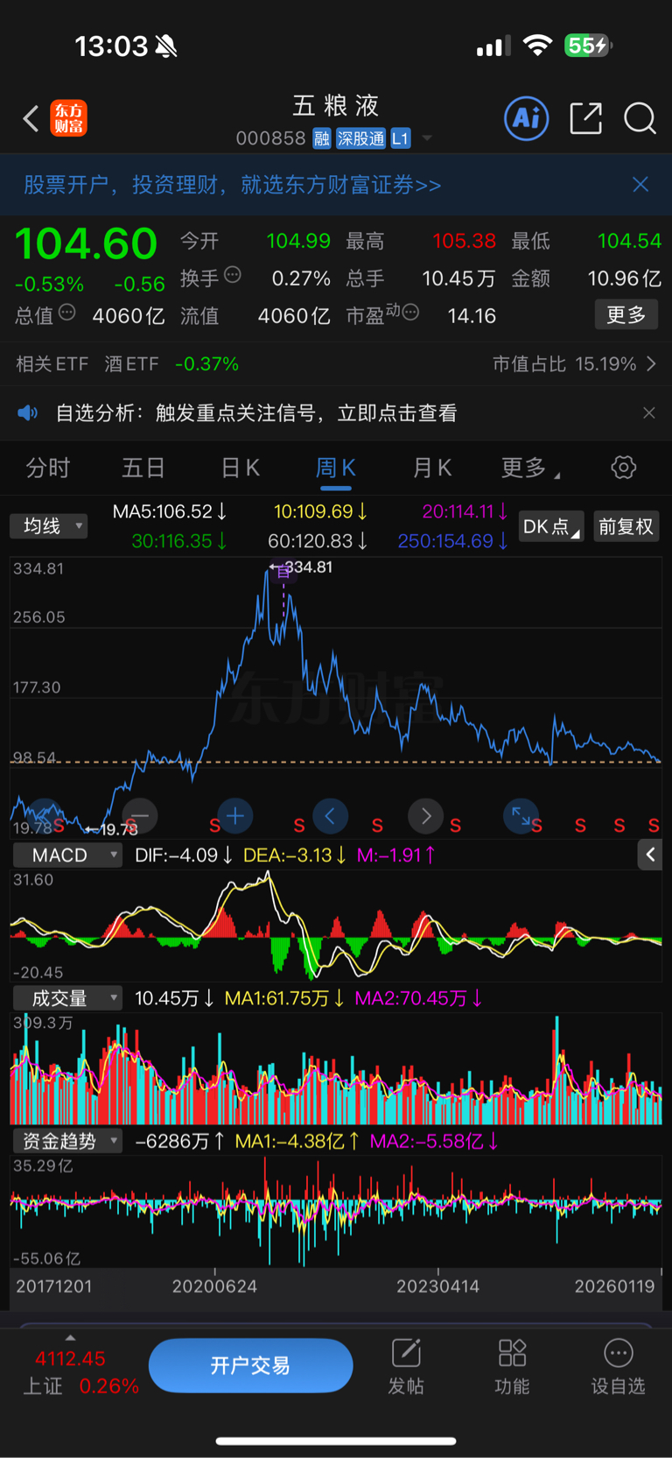
Task: Open the 换手 info hint icon
Action: pyautogui.click(x=233, y=275)
